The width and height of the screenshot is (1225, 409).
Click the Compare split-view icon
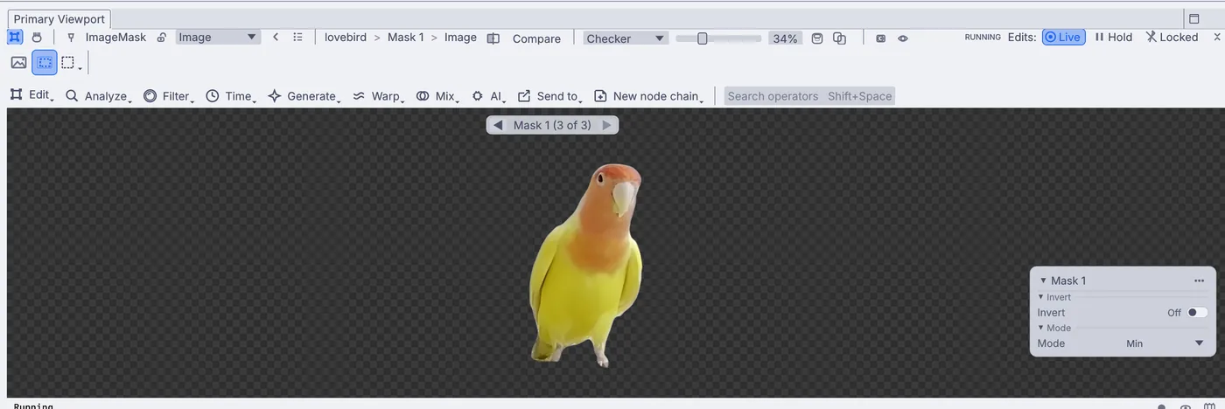493,38
